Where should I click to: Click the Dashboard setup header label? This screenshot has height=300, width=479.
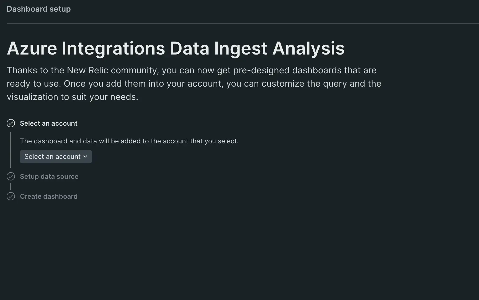tap(38, 9)
